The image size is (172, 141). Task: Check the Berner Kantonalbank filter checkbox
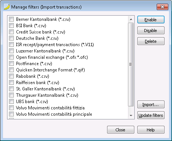coord(11,19)
